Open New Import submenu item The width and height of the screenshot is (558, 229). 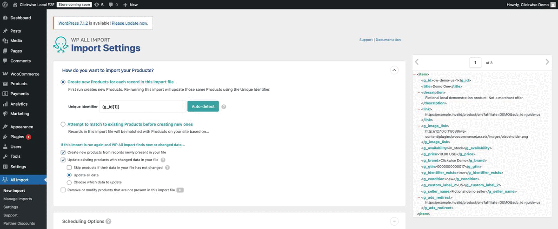(x=14, y=190)
